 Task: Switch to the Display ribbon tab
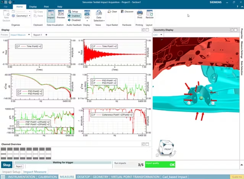pyautogui.click(x=33, y=7)
